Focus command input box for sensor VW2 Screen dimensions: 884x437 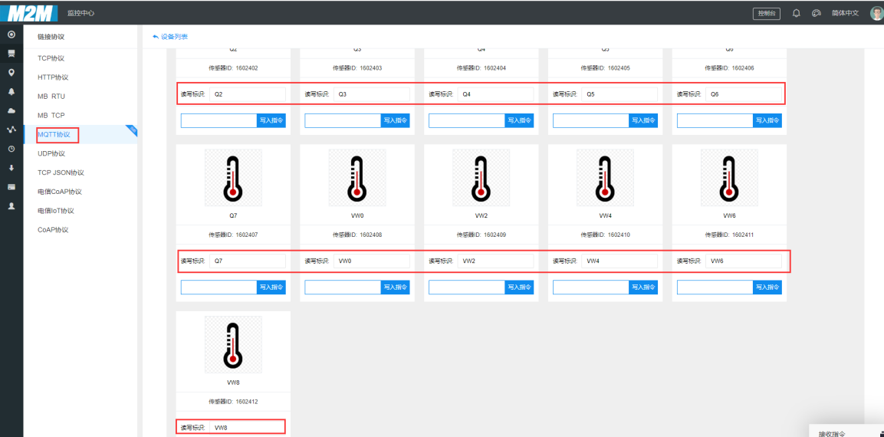467,287
